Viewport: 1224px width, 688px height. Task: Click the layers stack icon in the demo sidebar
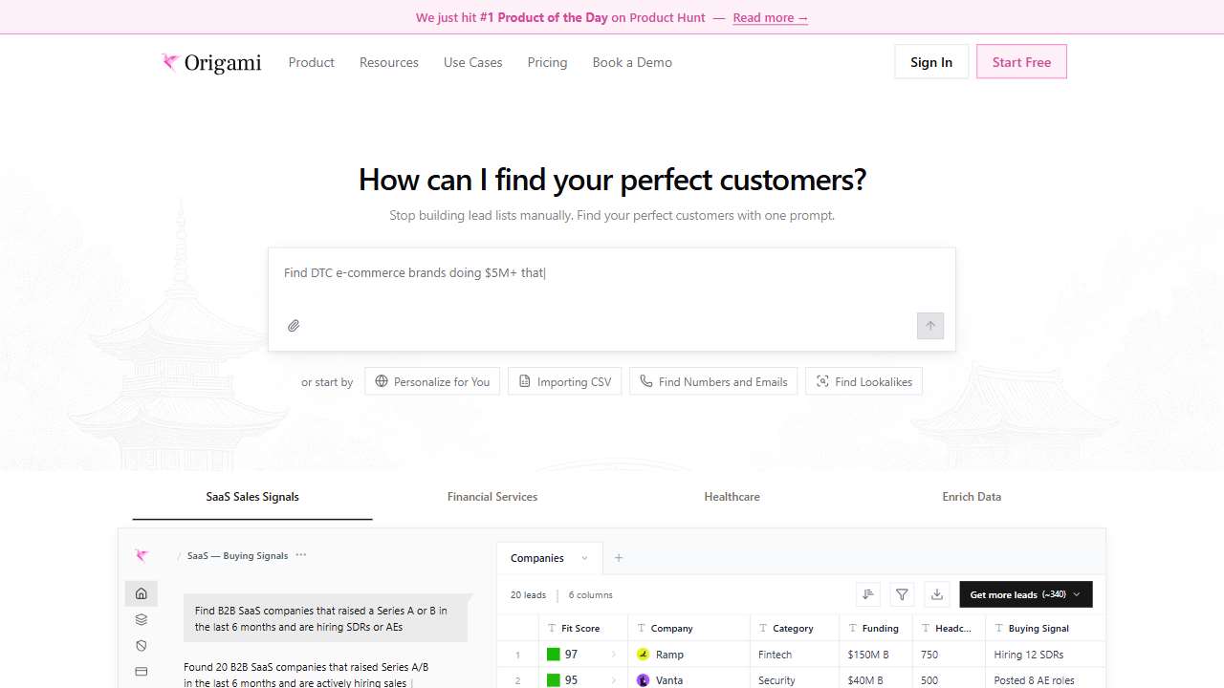point(142,619)
